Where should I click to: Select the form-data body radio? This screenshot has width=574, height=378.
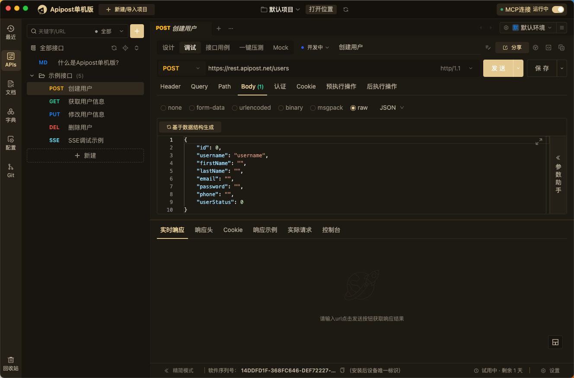(x=192, y=108)
